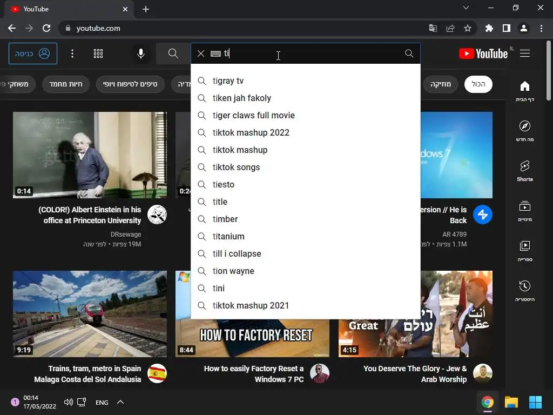Select the suggestion "tiesto"
Screen dimensions: 553x415
(x=306, y=185)
